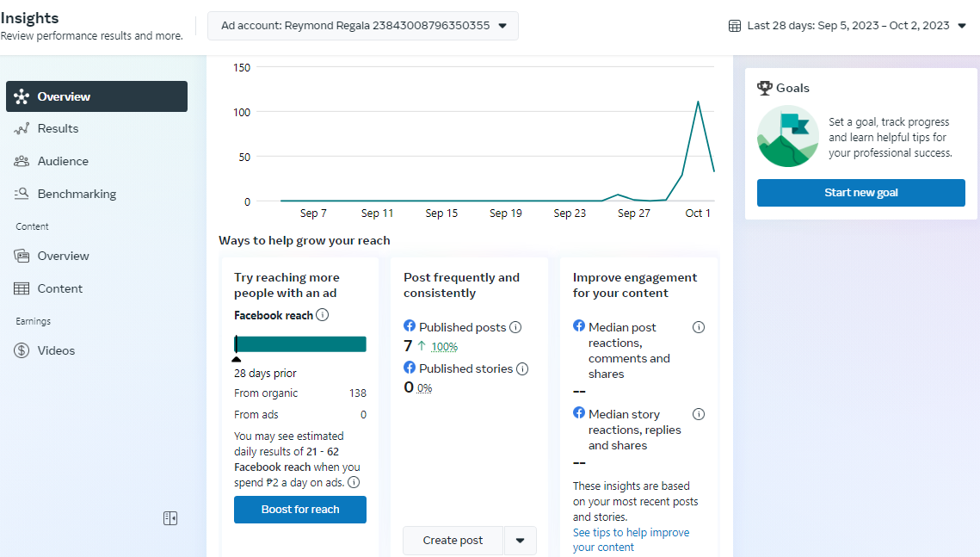980x557 pixels.
Task: Click the teal Facebook reach progress bar
Action: [300, 344]
